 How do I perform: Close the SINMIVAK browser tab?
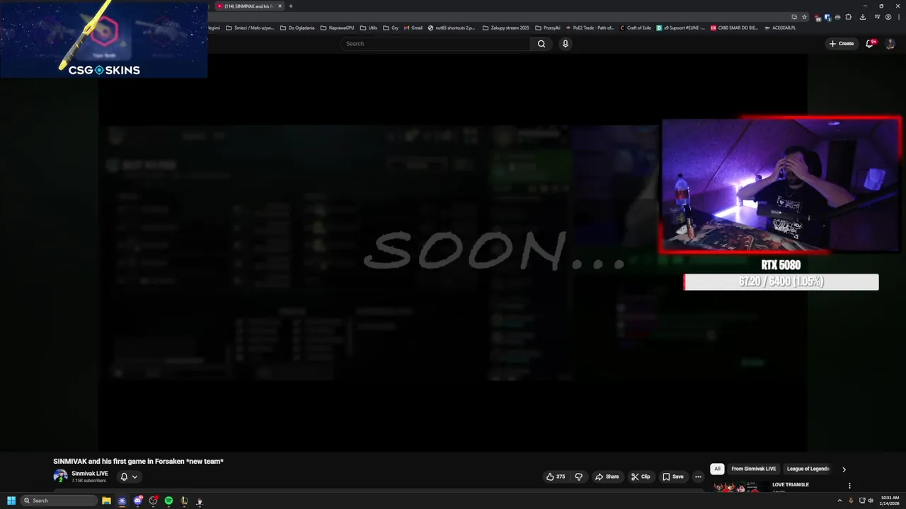pos(280,6)
